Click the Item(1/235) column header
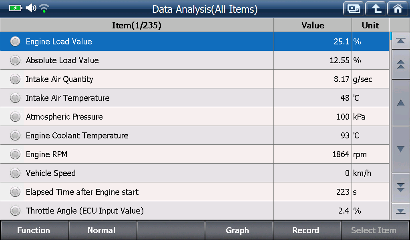Viewport: 410px width, 240px height. pyautogui.click(x=137, y=25)
